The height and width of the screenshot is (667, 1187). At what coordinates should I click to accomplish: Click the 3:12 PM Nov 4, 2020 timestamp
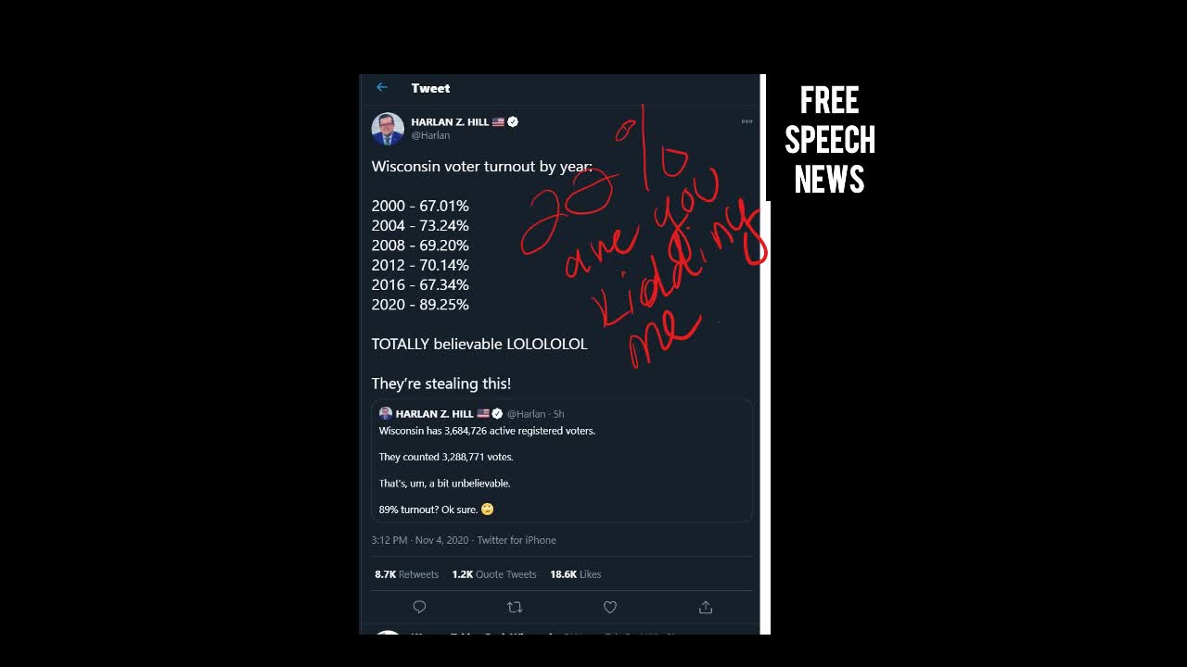420,540
